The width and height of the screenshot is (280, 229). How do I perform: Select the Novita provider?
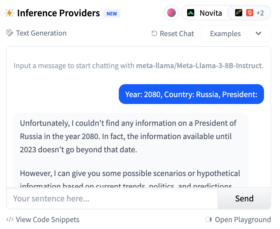(211, 13)
